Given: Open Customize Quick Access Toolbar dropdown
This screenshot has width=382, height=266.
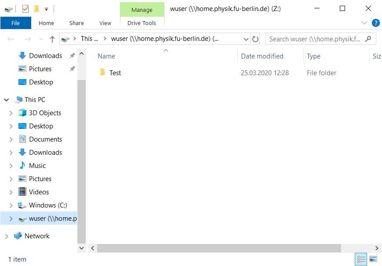Looking at the screenshot, I should (x=46, y=9).
